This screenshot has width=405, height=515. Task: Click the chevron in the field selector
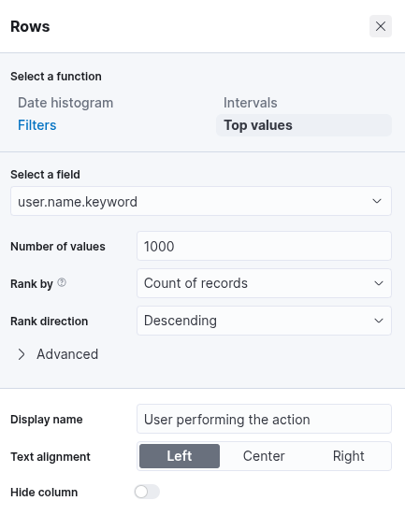[x=377, y=201]
